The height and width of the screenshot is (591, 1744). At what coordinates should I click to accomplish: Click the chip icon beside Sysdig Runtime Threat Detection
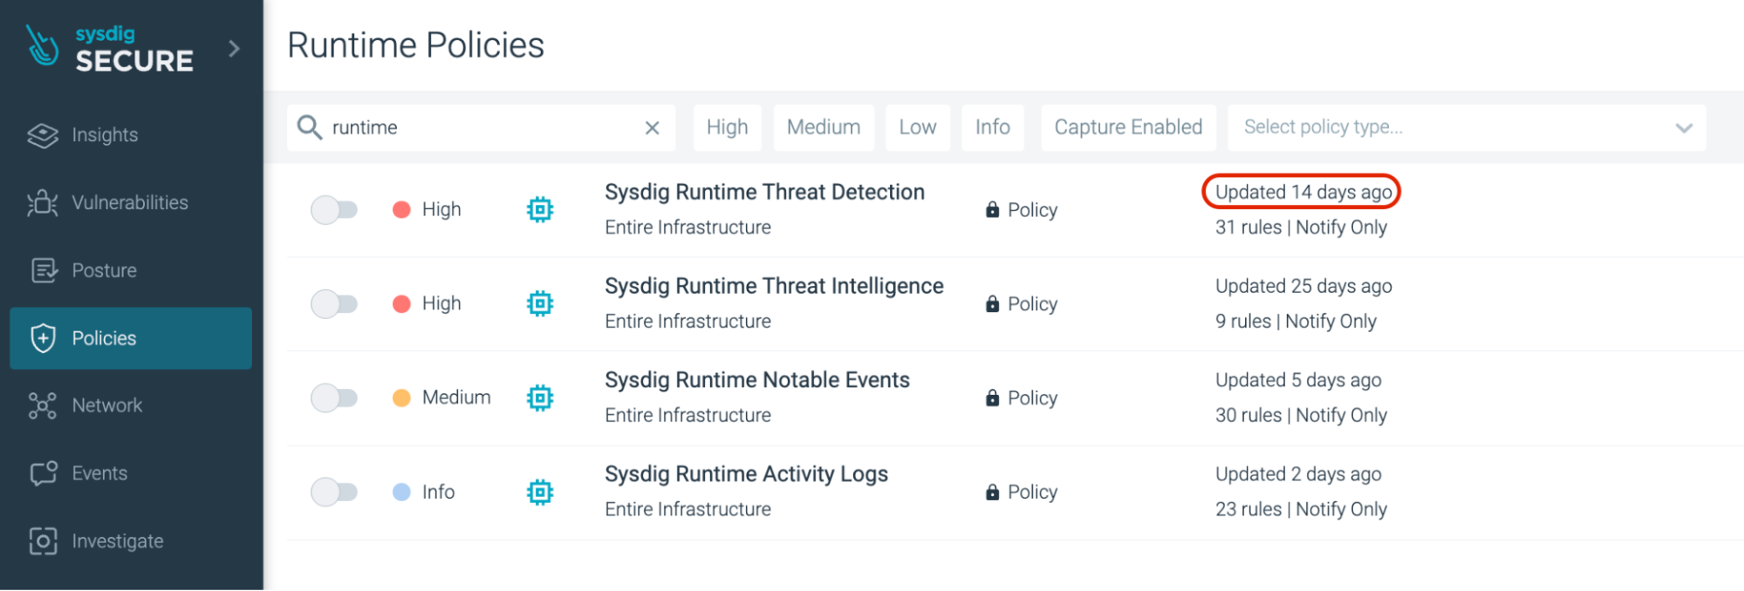[540, 209]
